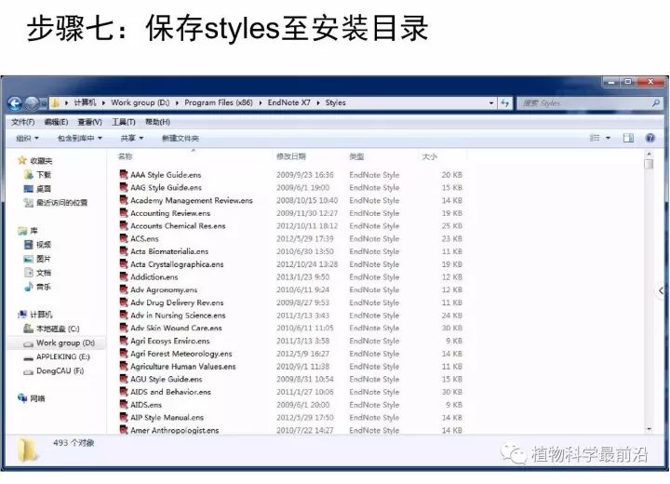
Task: Open the 下载 folder in favorites
Action: click(x=43, y=175)
